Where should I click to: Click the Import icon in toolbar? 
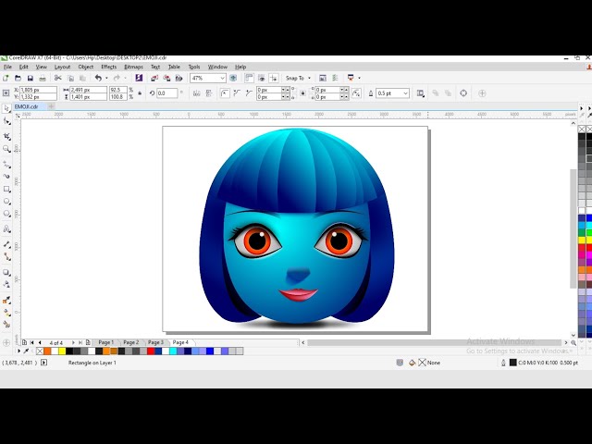point(154,78)
